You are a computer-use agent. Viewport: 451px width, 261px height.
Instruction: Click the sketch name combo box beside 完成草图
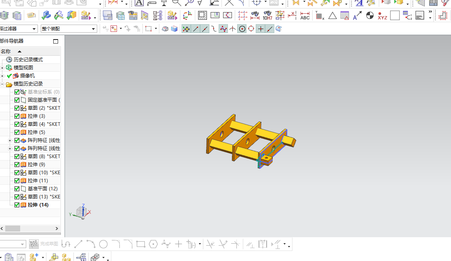pos(13,244)
